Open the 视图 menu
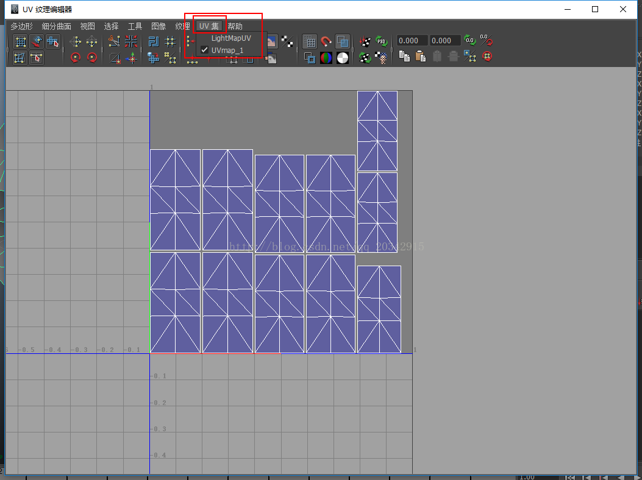The height and width of the screenshot is (480, 642). (x=88, y=26)
